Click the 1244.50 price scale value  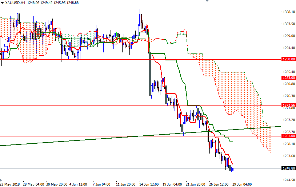[289, 180]
